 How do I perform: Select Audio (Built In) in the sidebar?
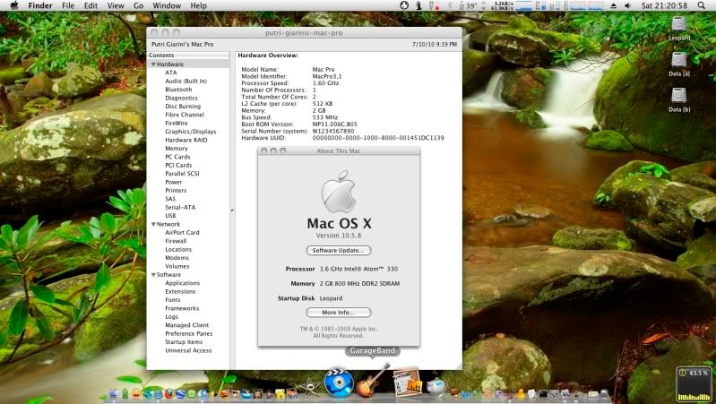coord(185,81)
